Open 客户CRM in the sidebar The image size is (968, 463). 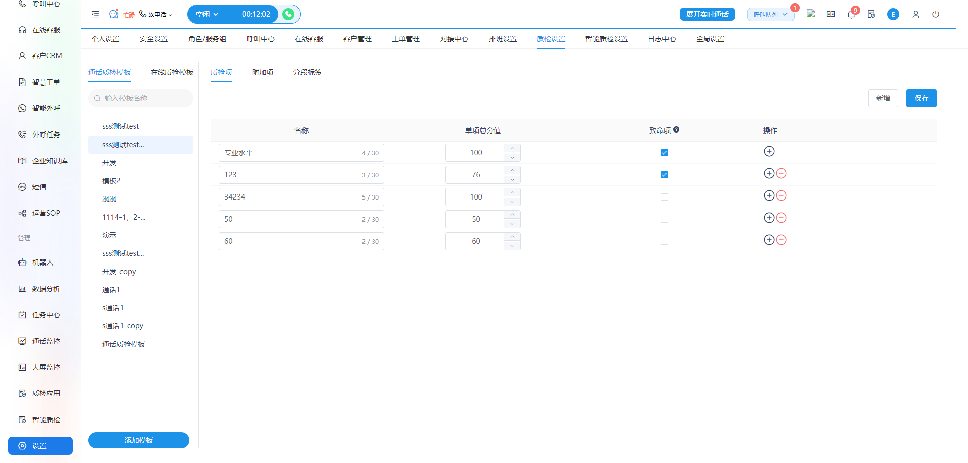coord(40,56)
